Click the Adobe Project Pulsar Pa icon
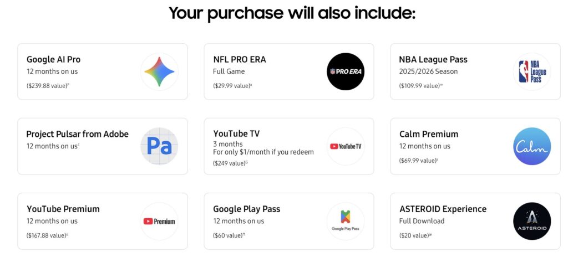Screen dimensions: 568x257 tap(159, 146)
